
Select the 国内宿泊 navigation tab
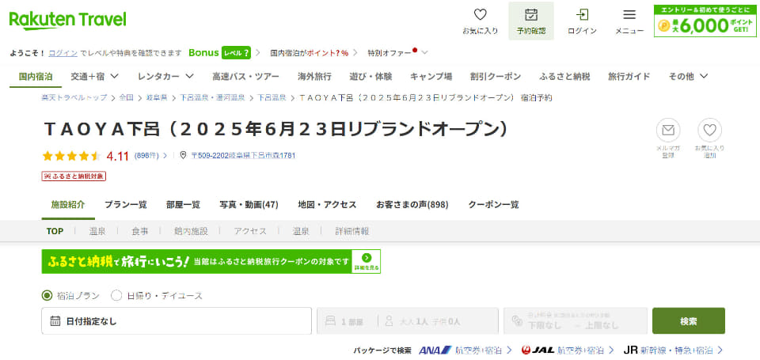36,77
